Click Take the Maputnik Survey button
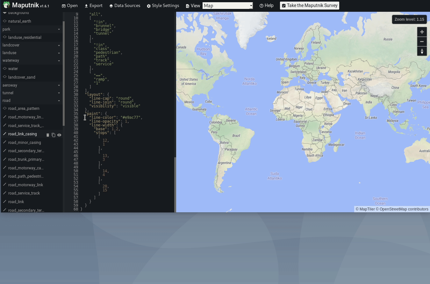This screenshot has width=430, height=284. pyautogui.click(x=309, y=5)
